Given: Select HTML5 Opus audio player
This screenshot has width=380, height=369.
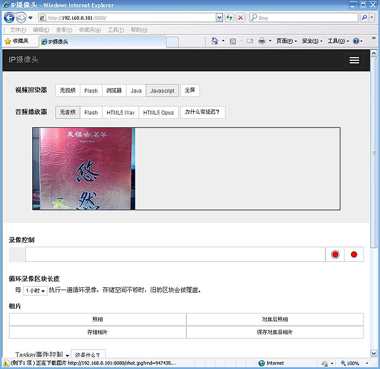Looking at the screenshot, I should 158,112.
